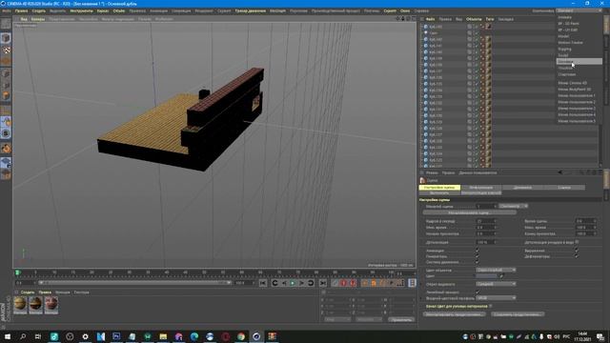Screen dimensions: 610x343
Task: Toggle the Деформаторы checkbox
Action: point(577,256)
